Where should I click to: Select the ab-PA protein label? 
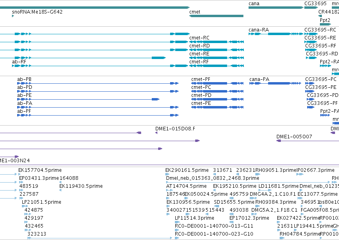coord(25,103)
